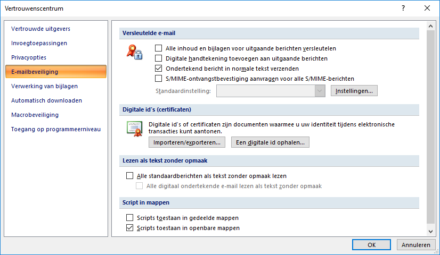Click the question mark help icon
440x255 pixels.
click(x=403, y=8)
